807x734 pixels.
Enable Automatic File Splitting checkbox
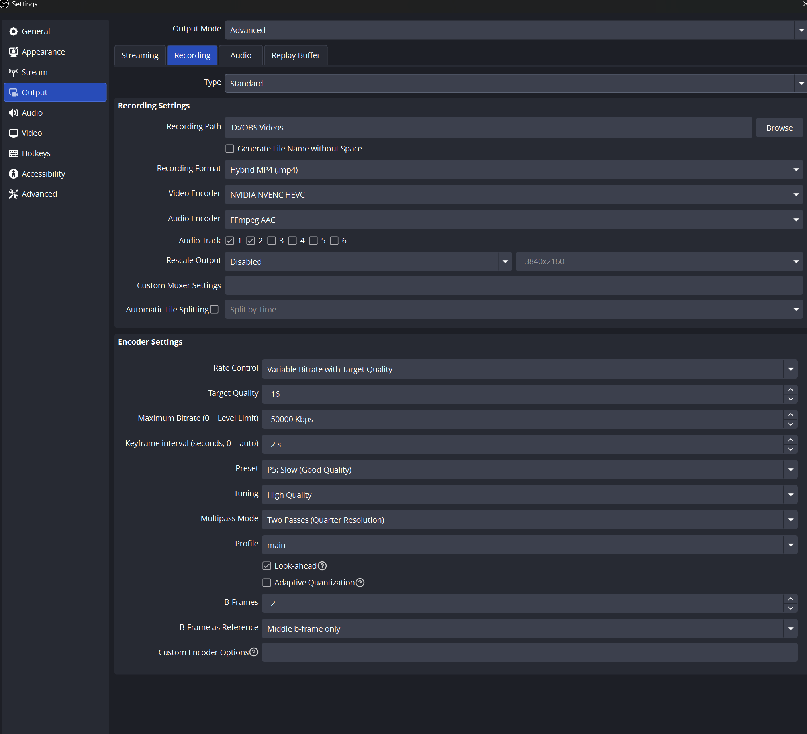tap(215, 309)
